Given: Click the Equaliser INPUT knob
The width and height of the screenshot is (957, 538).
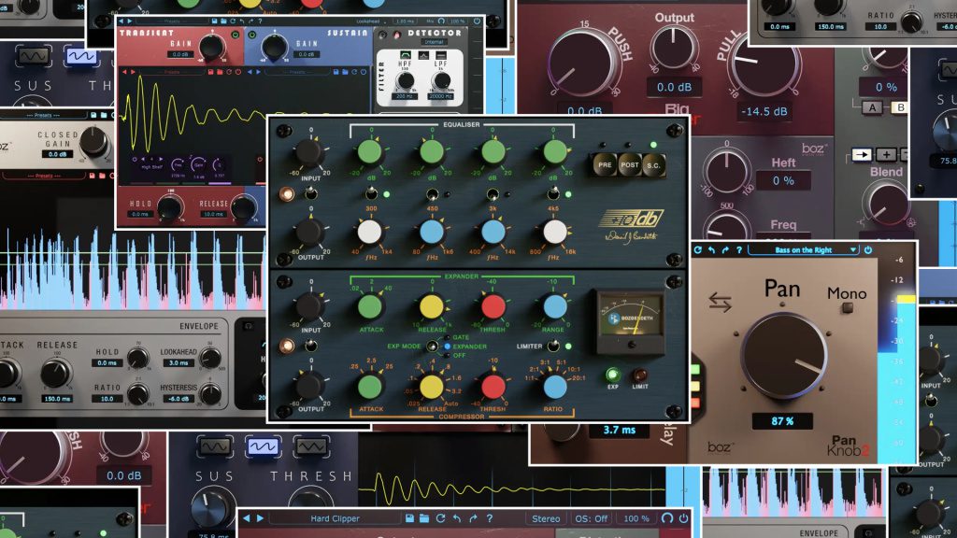Looking at the screenshot, I should (308, 152).
